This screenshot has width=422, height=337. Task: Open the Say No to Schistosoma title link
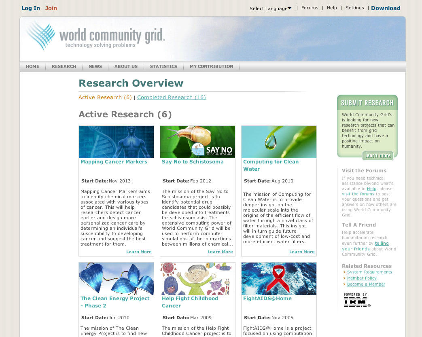tap(193, 162)
